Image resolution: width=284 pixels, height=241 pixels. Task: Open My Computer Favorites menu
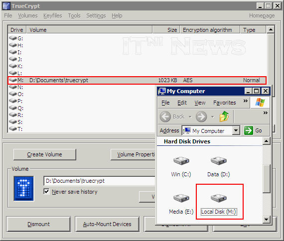(225, 103)
